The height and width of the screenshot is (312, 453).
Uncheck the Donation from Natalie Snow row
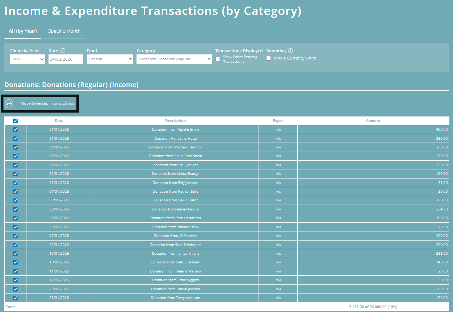coord(15,129)
